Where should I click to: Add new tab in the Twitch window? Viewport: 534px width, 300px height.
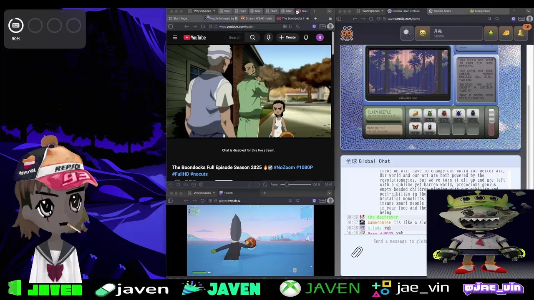tap(264, 193)
